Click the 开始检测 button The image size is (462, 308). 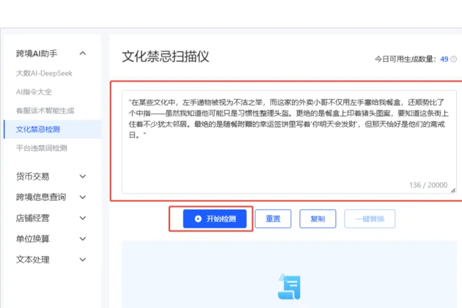(x=214, y=219)
